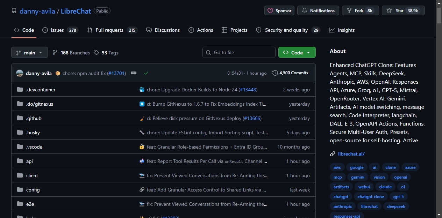Viewport: 442px width, 218px height.
Task: Select the openai topic tag
Action: click(x=401, y=177)
